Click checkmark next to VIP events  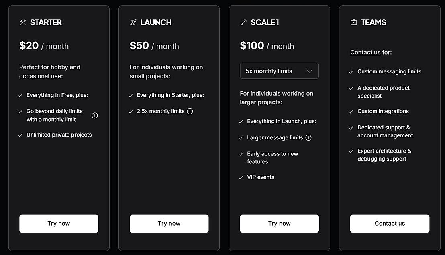[x=241, y=177]
